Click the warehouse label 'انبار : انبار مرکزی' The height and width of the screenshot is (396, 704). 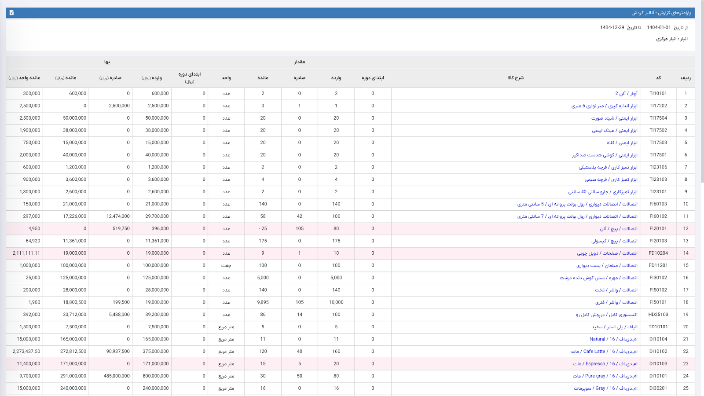point(672,39)
